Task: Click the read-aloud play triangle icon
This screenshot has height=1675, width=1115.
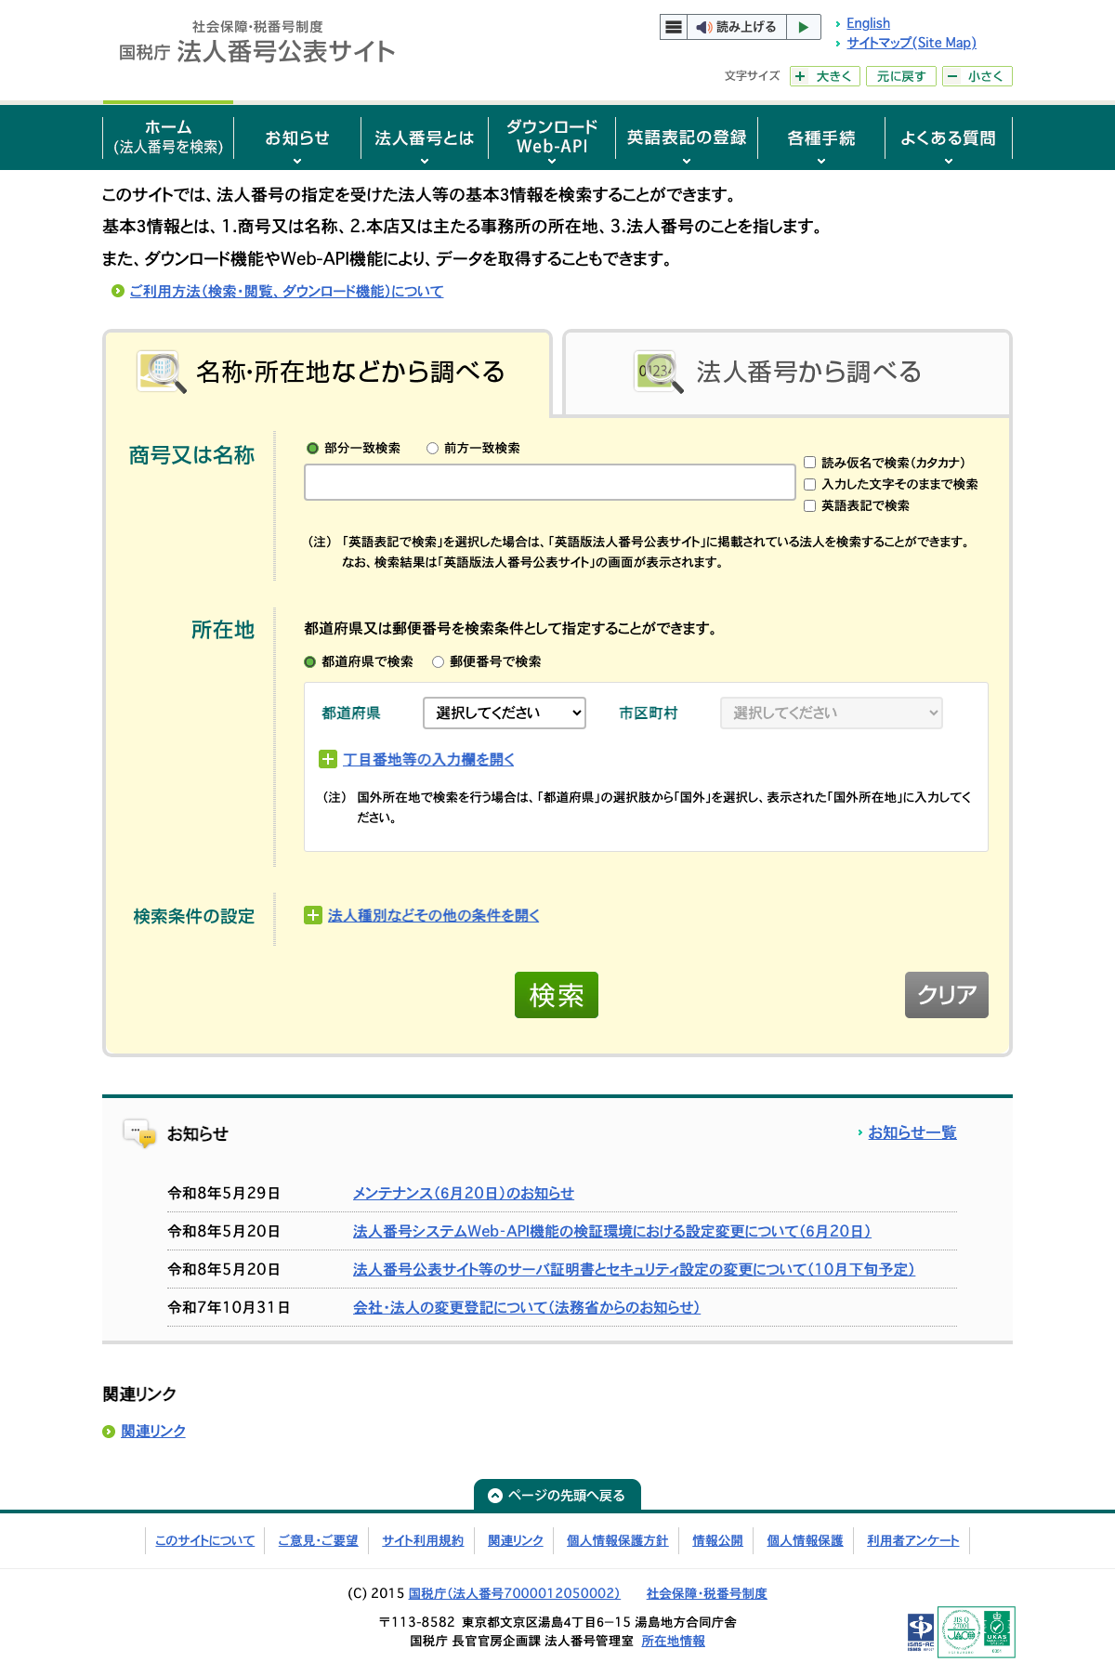Action: tap(804, 27)
